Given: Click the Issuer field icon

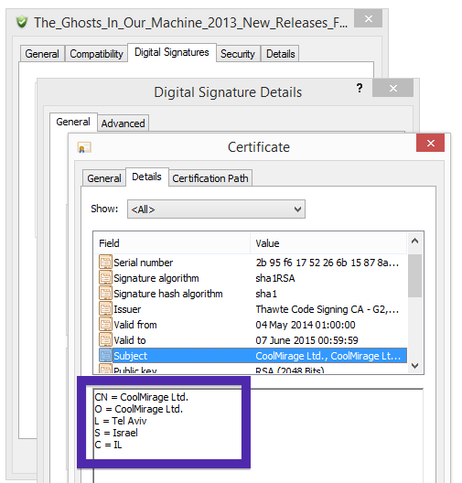Looking at the screenshot, I should [x=105, y=308].
